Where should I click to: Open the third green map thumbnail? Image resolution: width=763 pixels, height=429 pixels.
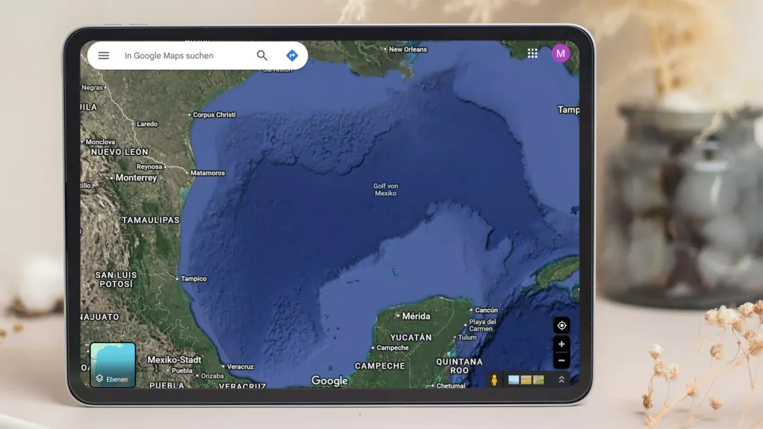pos(539,380)
